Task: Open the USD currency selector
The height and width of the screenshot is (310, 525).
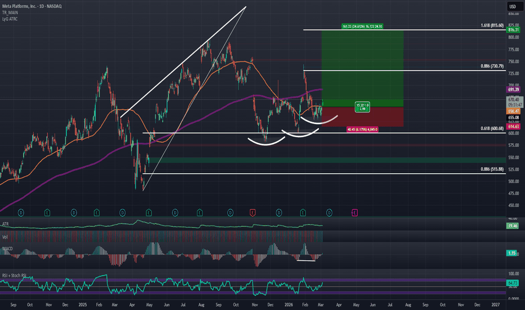Action: 513,6
